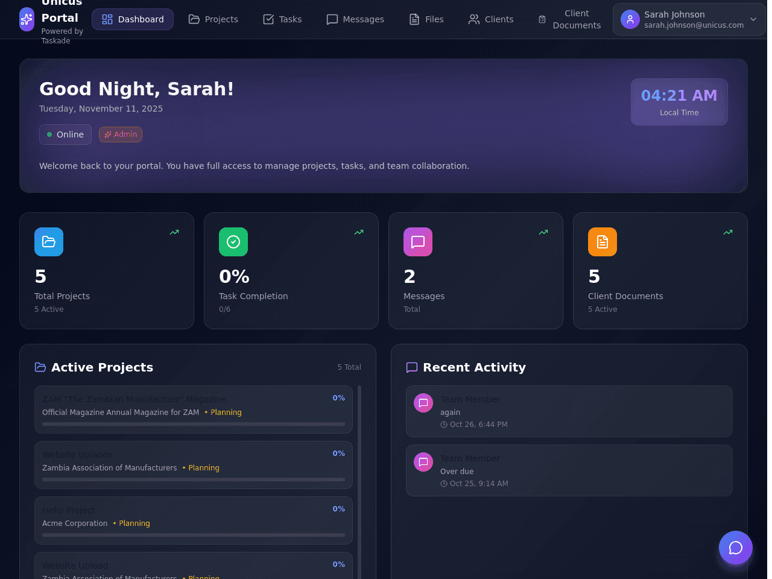Click the progress bar of Hello Project

(x=194, y=535)
